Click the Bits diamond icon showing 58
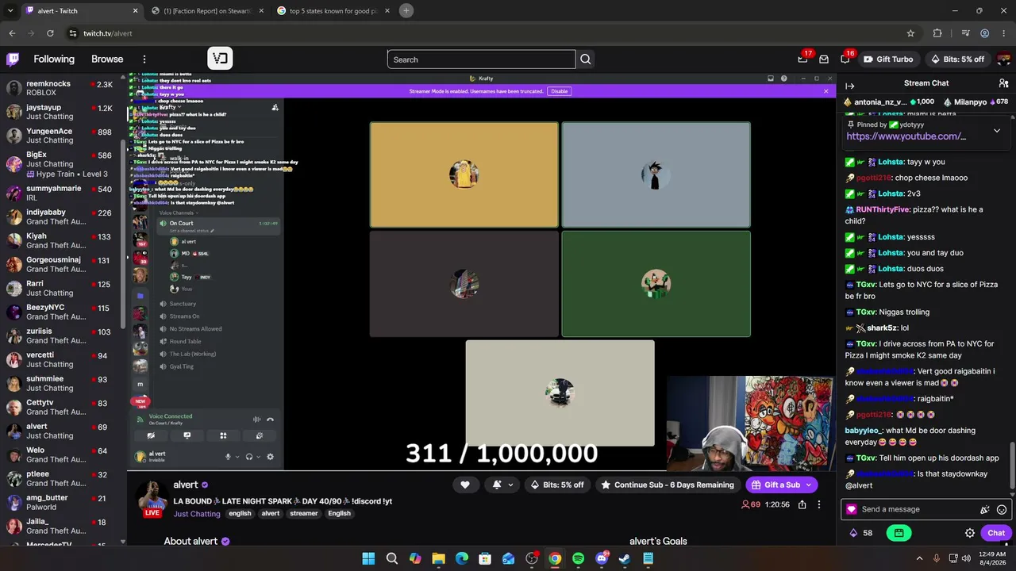The height and width of the screenshot is (571, 1016). [861, 533]
